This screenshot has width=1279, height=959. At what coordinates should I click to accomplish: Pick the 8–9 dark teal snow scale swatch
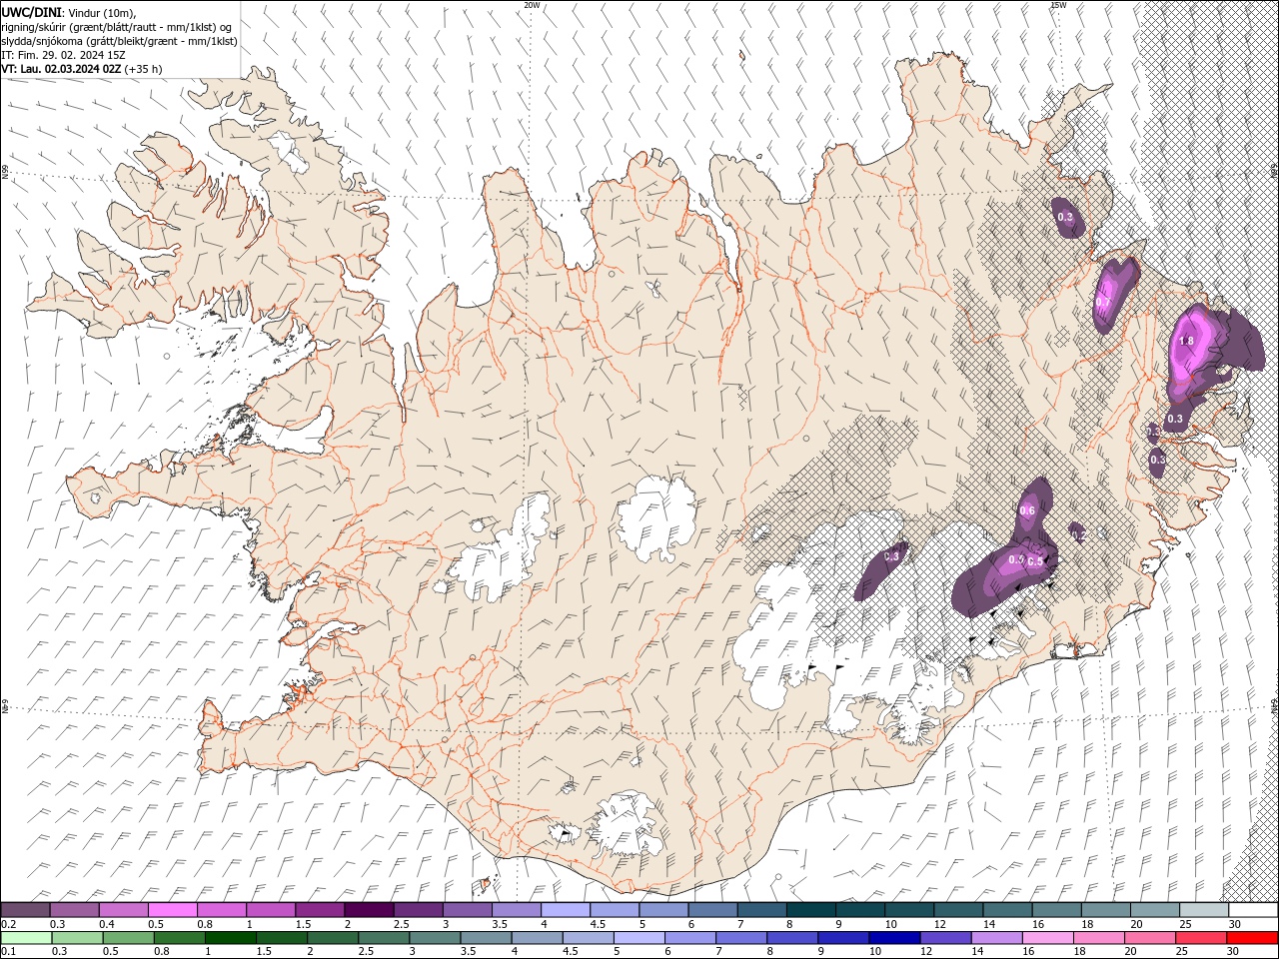click(811, 910)
